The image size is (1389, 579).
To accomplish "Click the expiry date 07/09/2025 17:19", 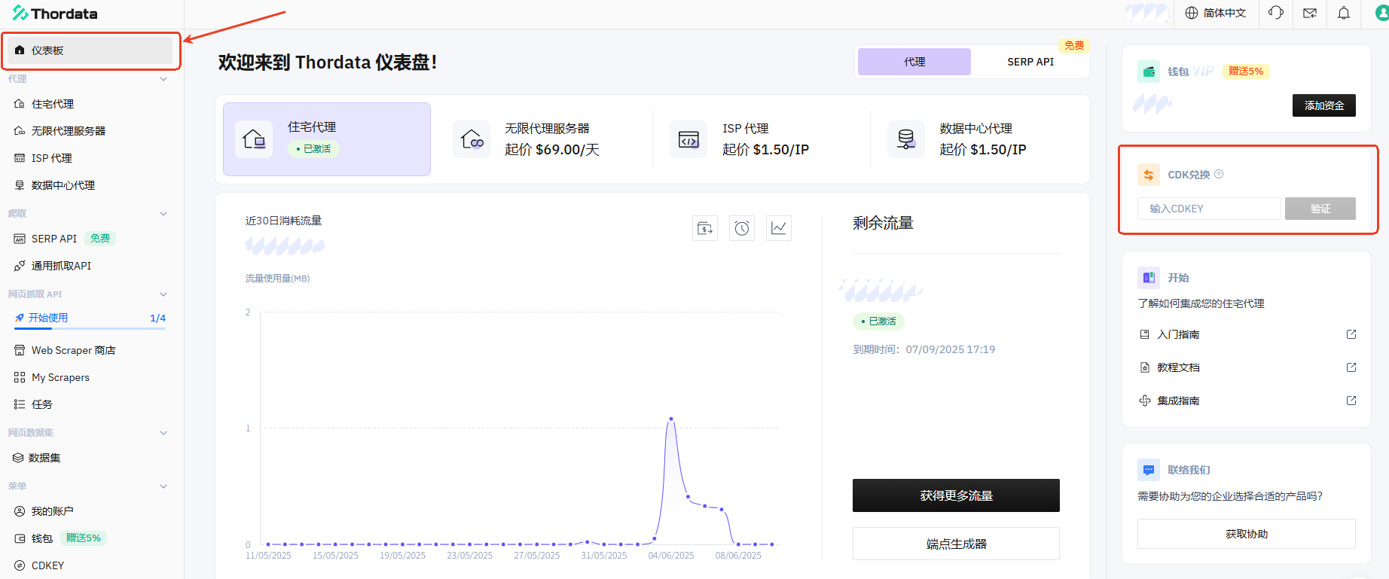I will [x=951, y=349].
